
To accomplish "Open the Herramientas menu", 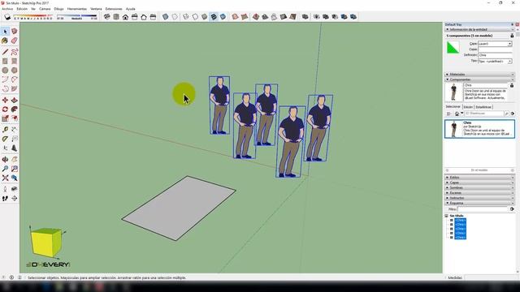I will tap(76, 9).
